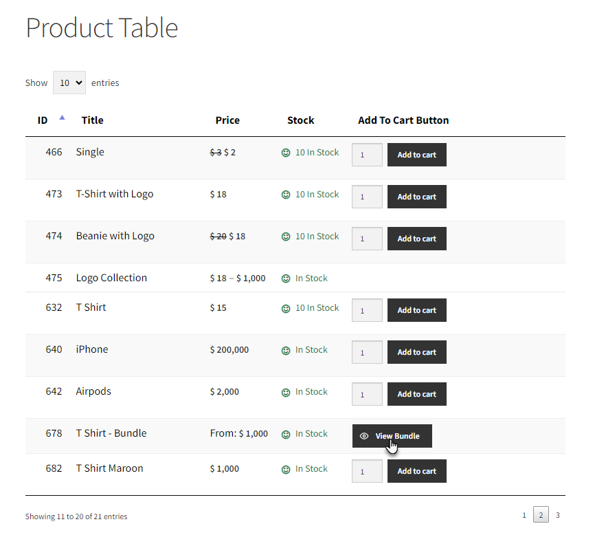Click price range '$ 18 – $ 1,000'
This screenshot has width=595, height=535.
click(x=238, y=279)
